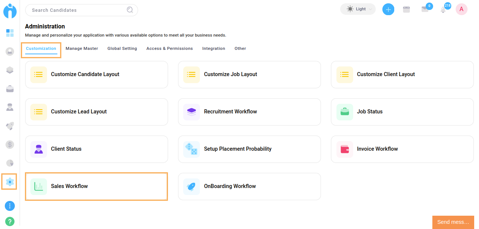Click the briefcase jobs icon in sidebar

pos(10,89)
